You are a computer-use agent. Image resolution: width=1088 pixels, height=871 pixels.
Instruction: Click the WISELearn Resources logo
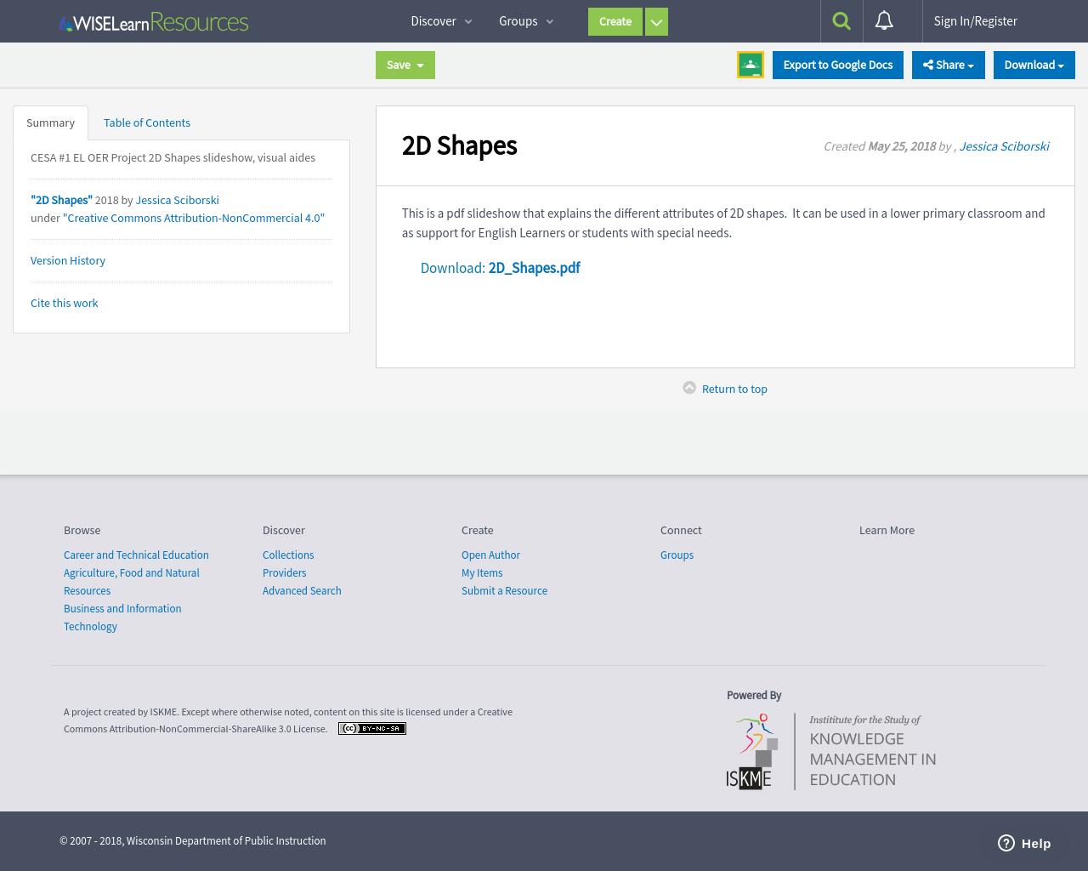(153, 21)
